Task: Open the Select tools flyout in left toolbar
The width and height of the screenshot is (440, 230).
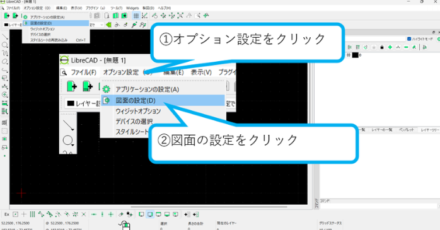Action: click(5, 78)
